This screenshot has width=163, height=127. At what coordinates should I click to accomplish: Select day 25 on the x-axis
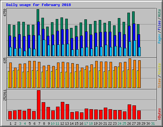pos(124,124)
